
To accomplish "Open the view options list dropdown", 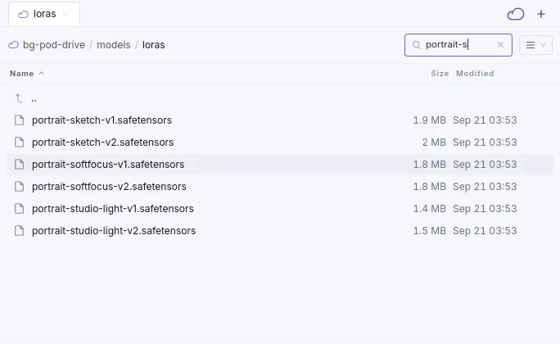I will pyautogui.click(x=535, y=45).
